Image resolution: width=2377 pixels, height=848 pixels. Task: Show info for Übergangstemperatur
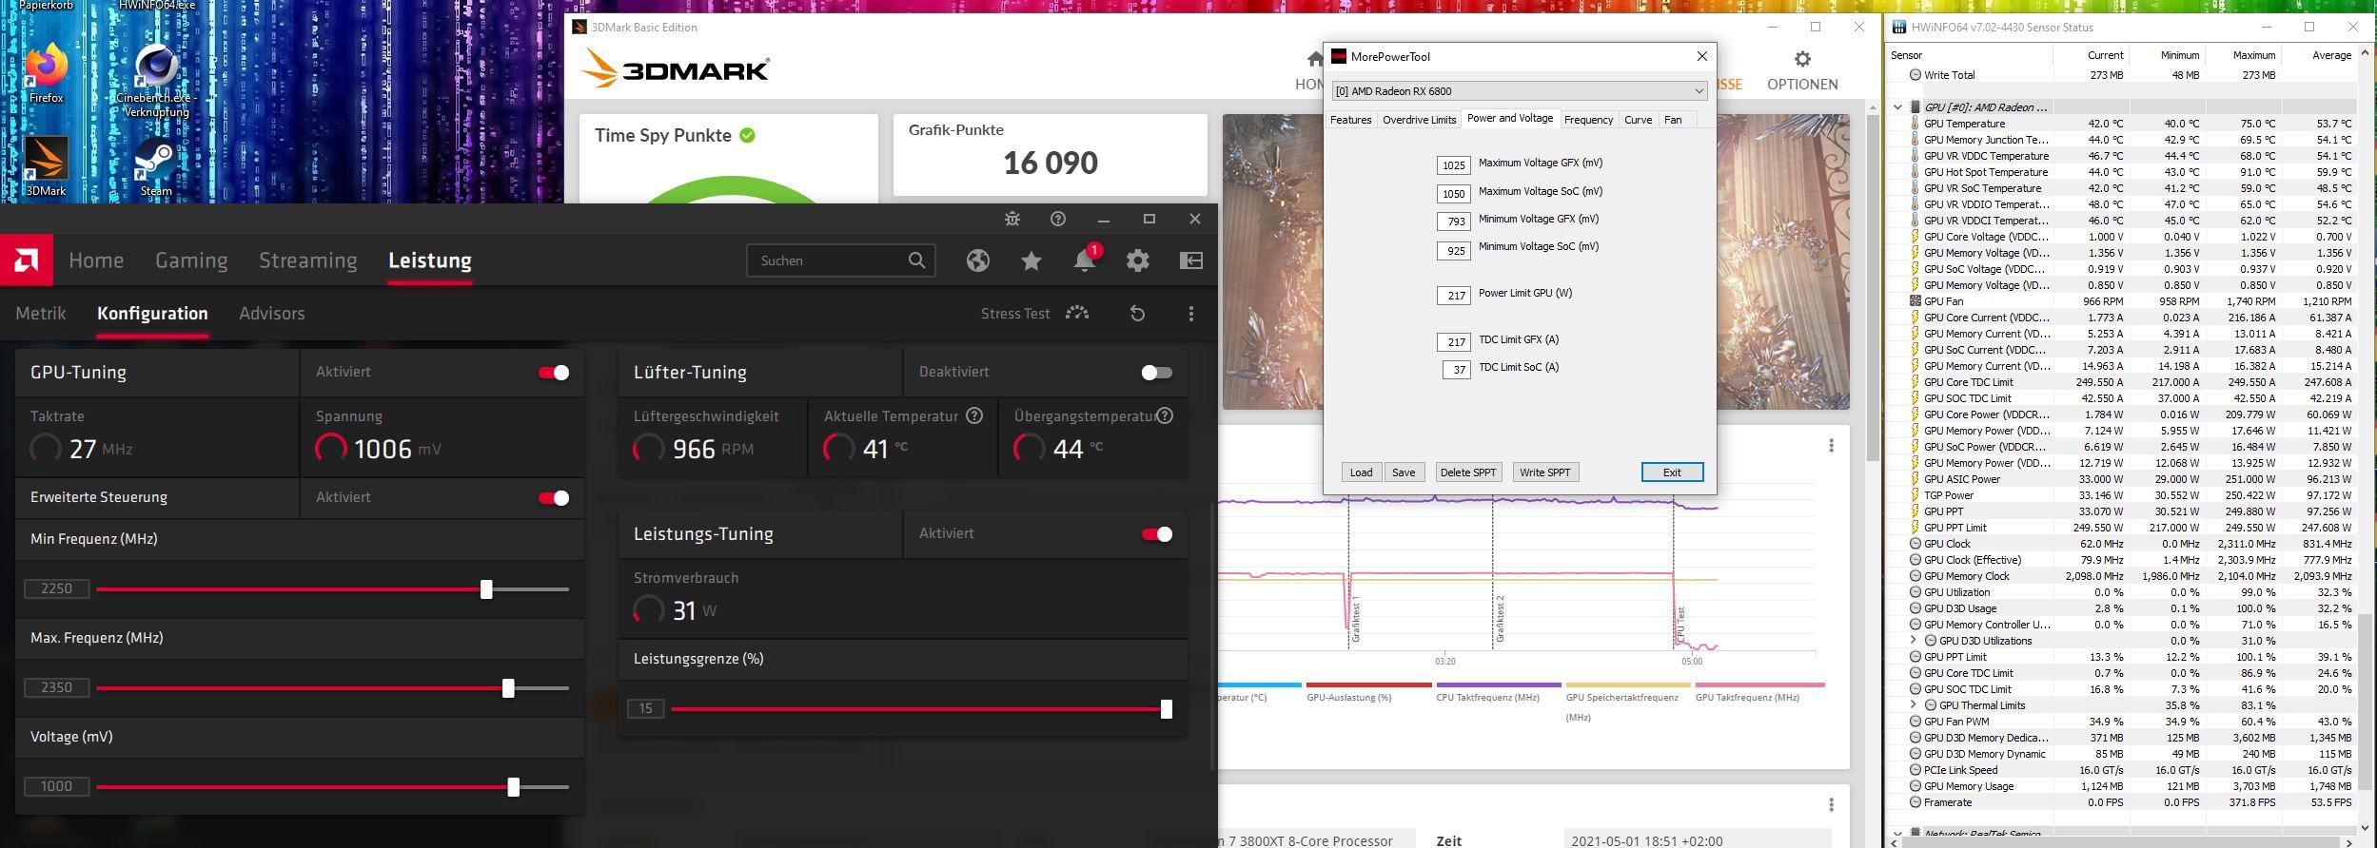tap(1165, 415)
